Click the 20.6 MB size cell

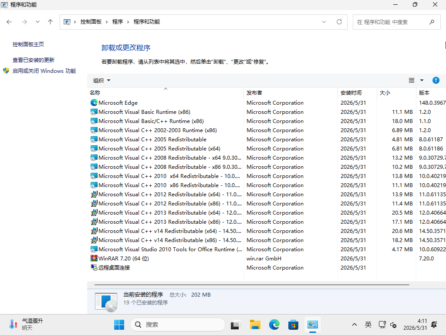click(x=402, y=231)
